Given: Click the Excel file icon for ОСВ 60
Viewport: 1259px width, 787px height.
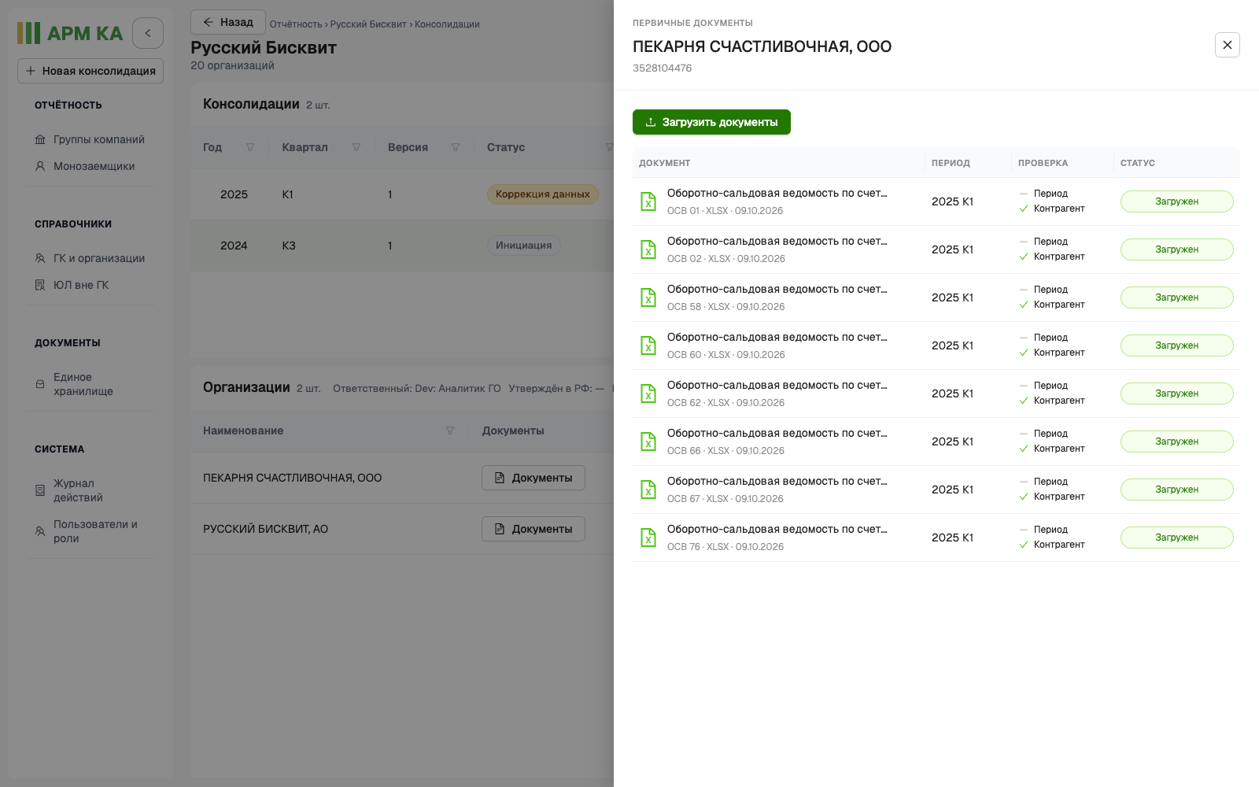Looking at the screenshot, I should click(x=648, y=345).
